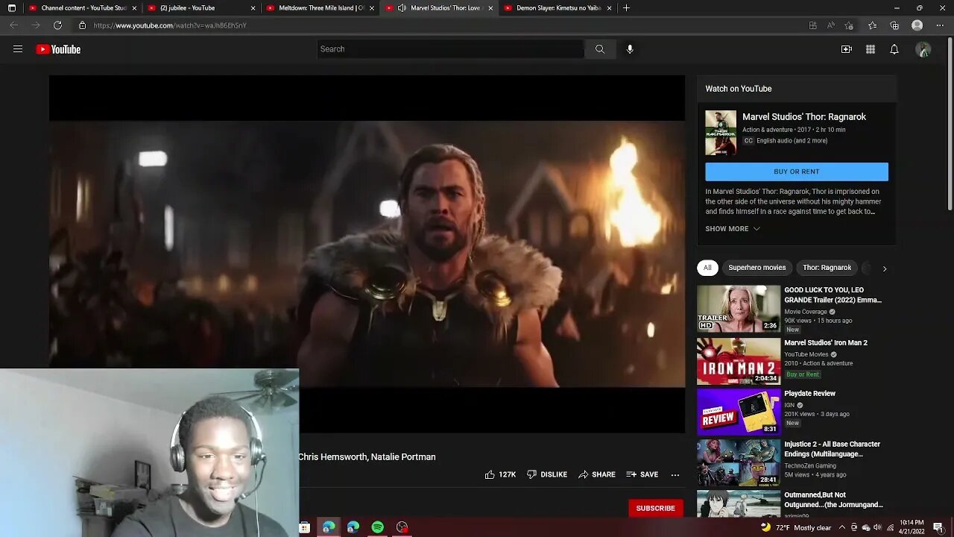This screenshot has height=537, width=954.
Task: Select the Thor: Ragnarok chip
Action: point(827,268)
